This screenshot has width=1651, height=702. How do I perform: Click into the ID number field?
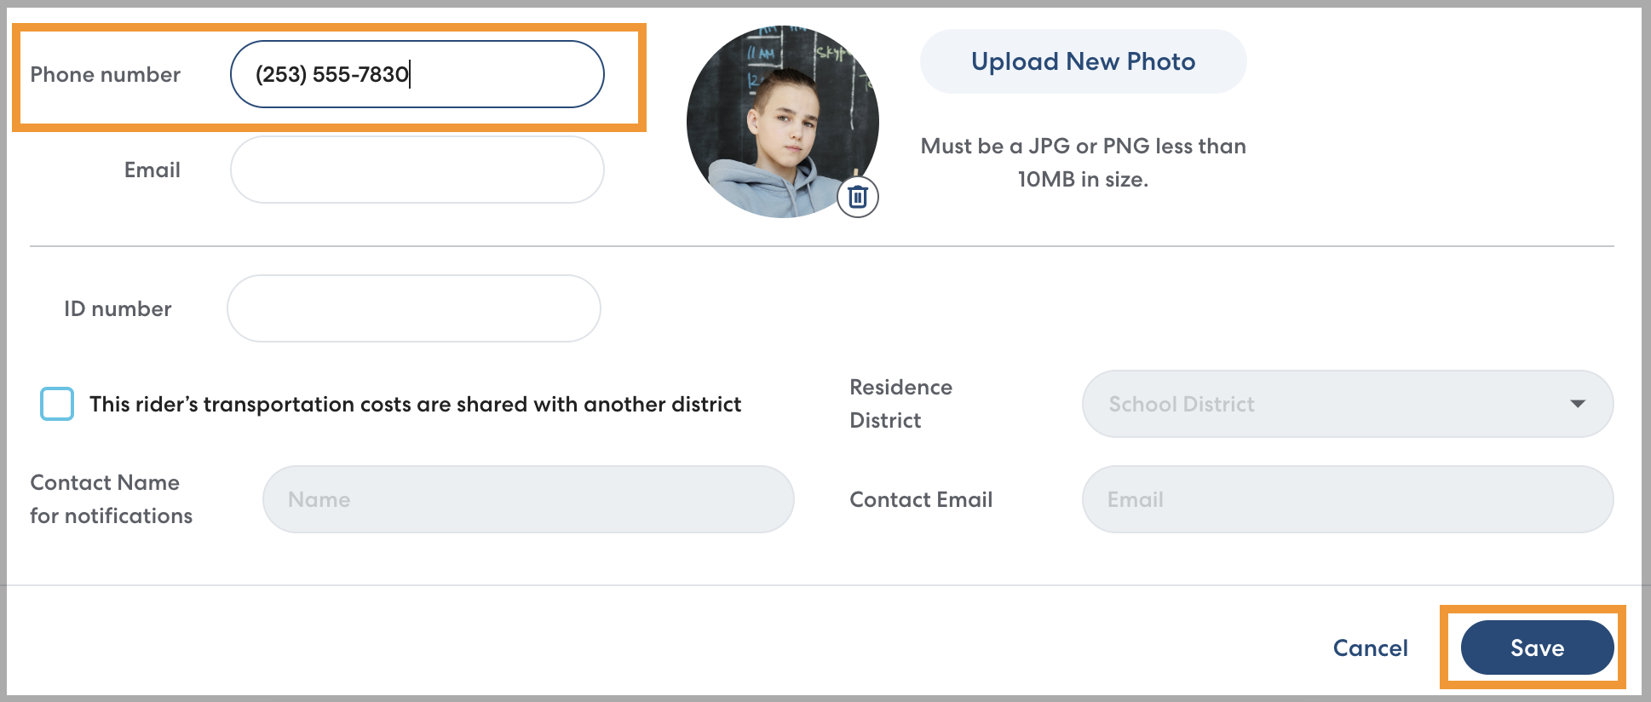[413, 308]
